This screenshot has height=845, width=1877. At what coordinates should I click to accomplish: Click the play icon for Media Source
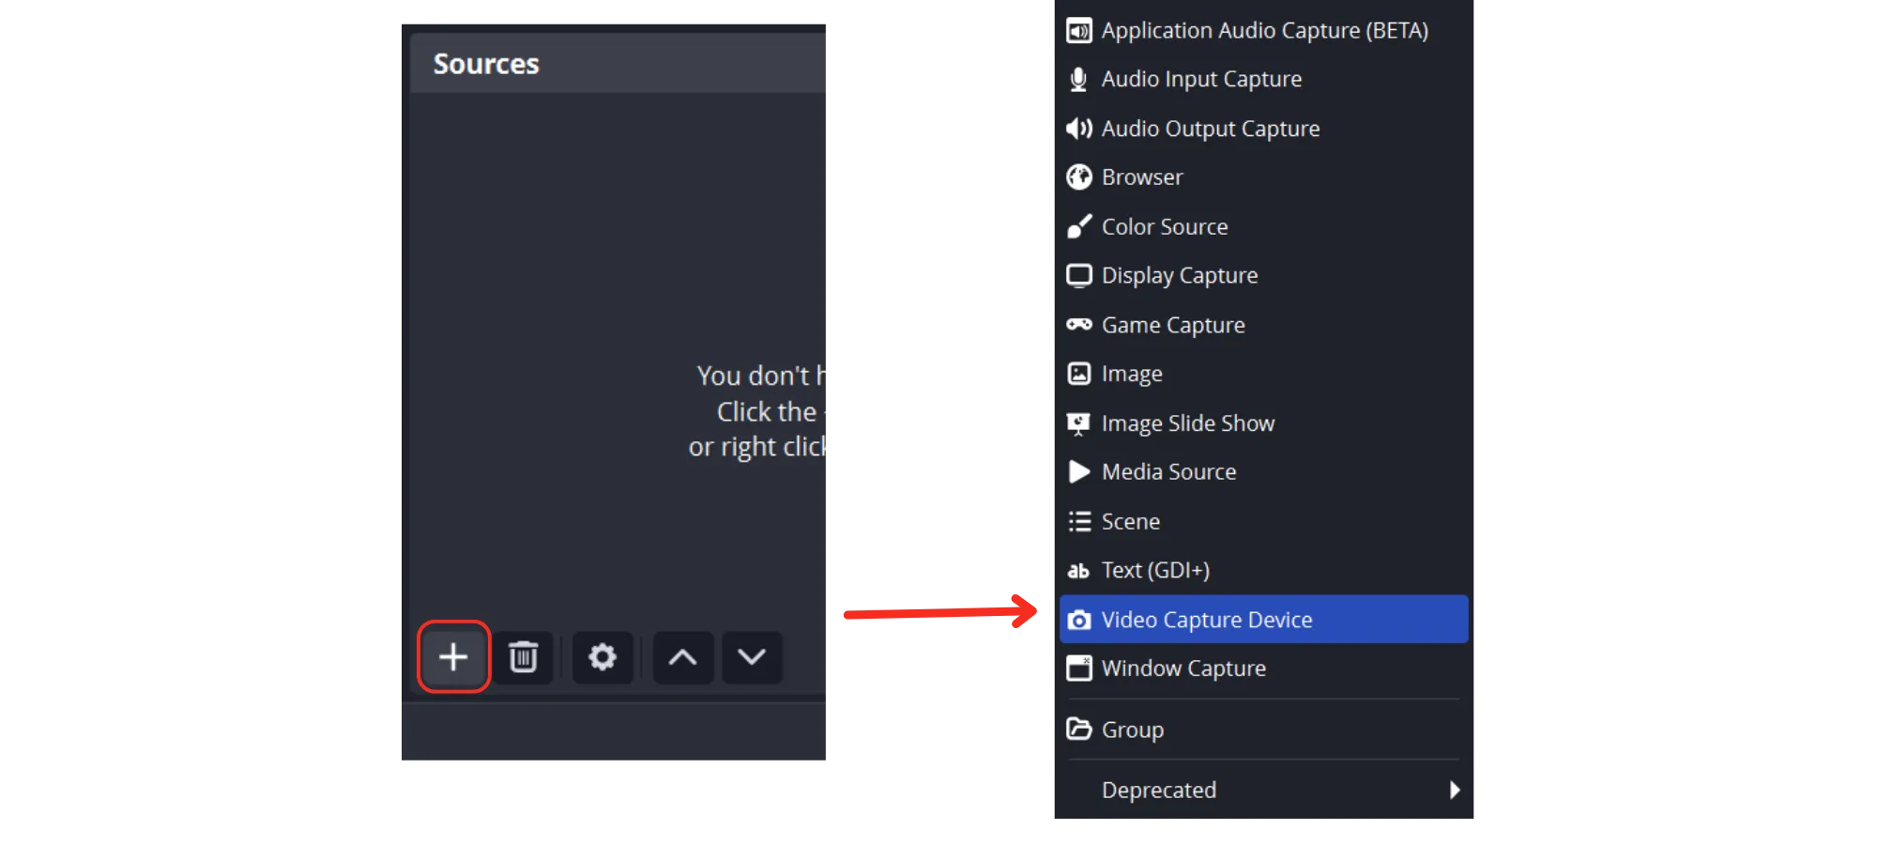[1079, 472]
